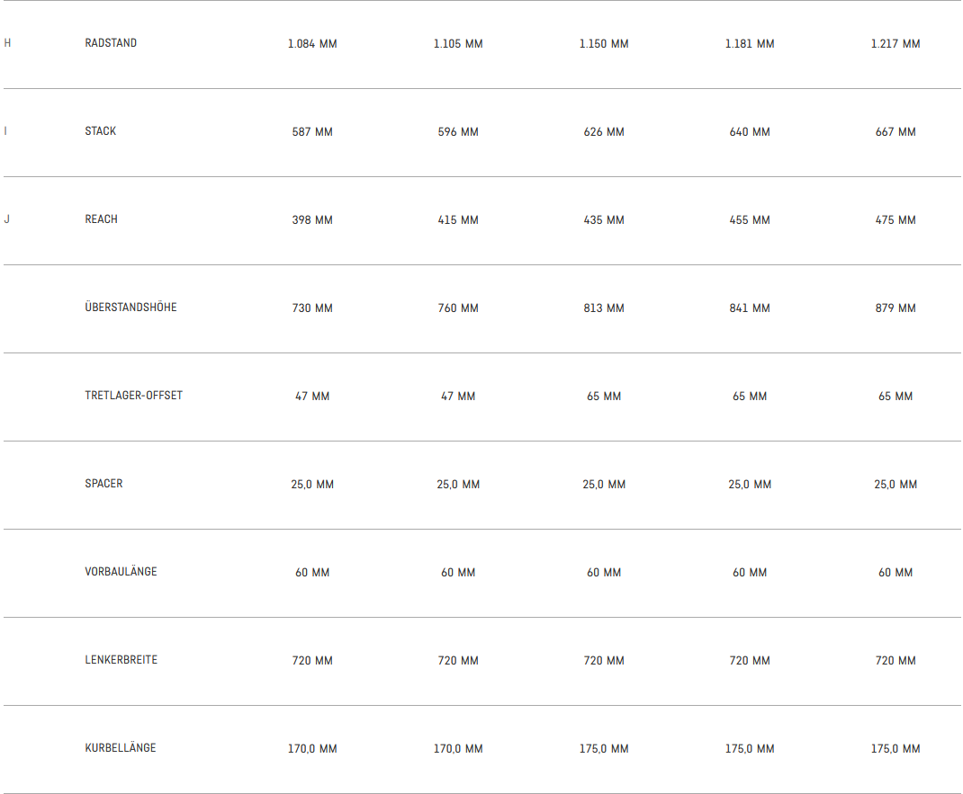
Task: Click the 667 MM Stack value
Action: [895, 132]
